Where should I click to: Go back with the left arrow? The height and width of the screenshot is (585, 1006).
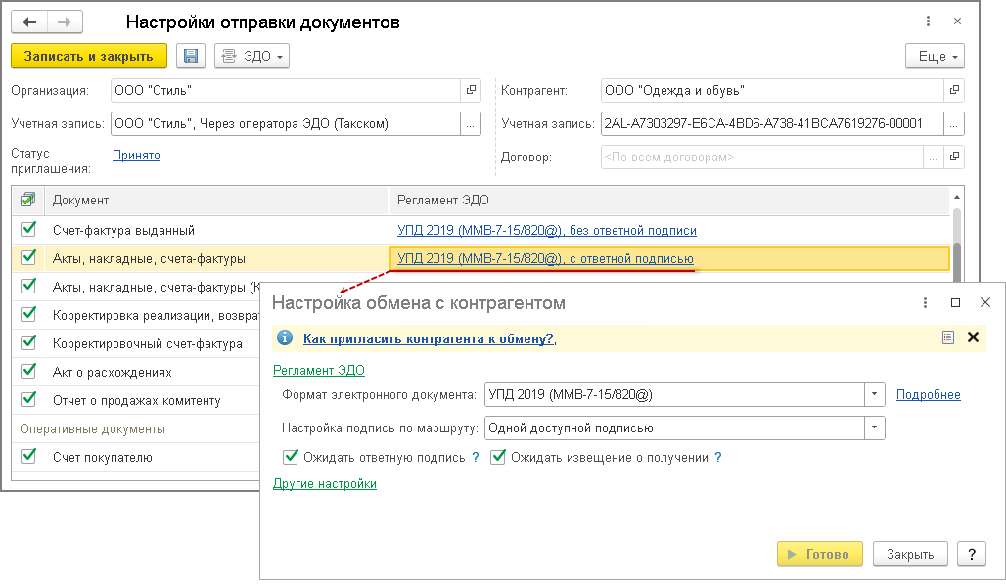(x=29, y=22)
